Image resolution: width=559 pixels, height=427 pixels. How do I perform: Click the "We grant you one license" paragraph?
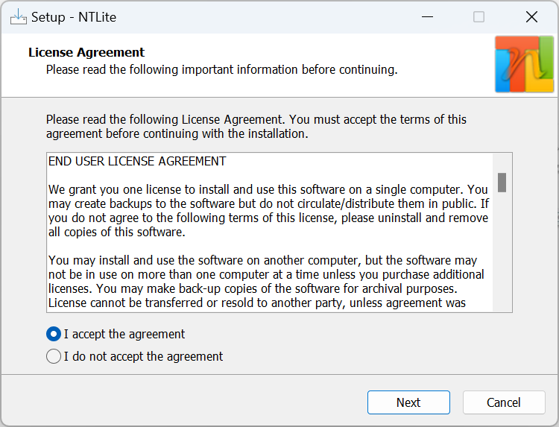coord(268,204)
